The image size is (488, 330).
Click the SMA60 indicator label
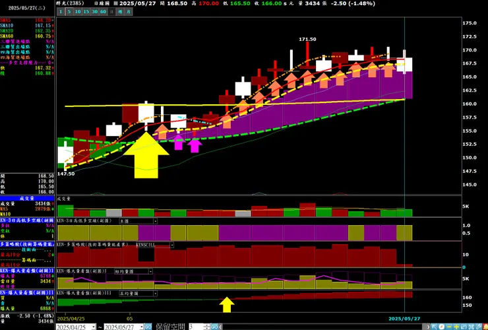[7, 36]
